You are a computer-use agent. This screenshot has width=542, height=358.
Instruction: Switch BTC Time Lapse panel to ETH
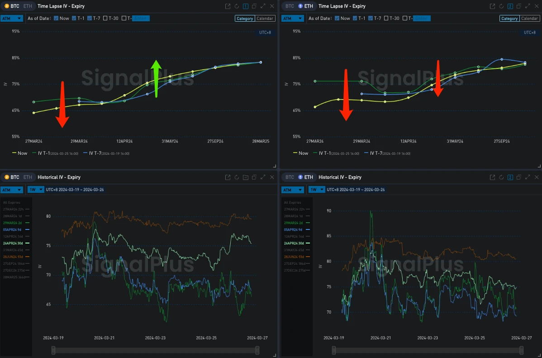(x=28, y=6)
